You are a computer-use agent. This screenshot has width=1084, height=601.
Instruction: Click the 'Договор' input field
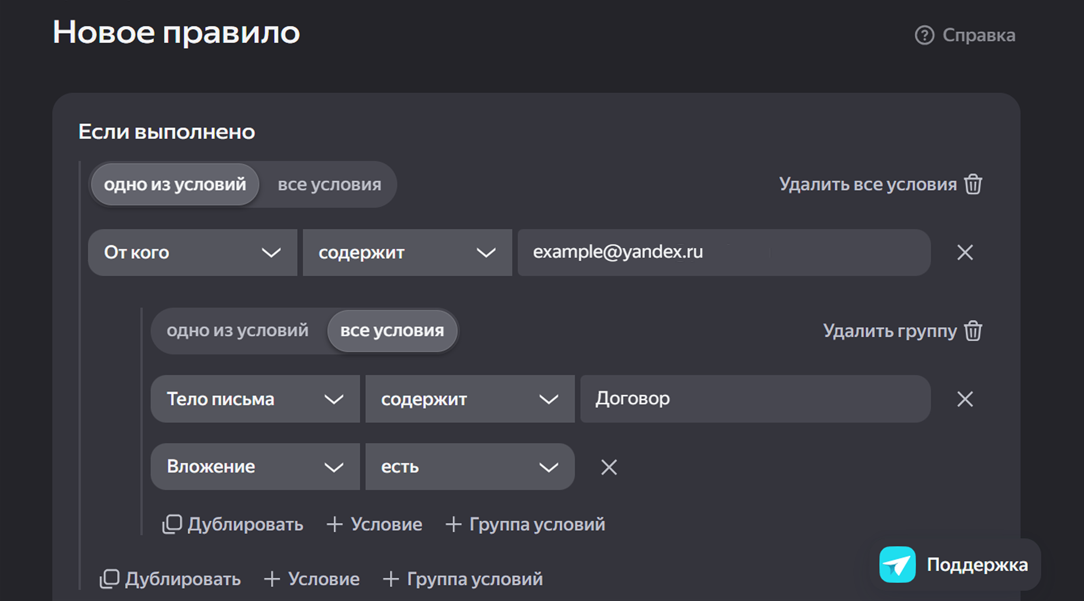point(755,399)
